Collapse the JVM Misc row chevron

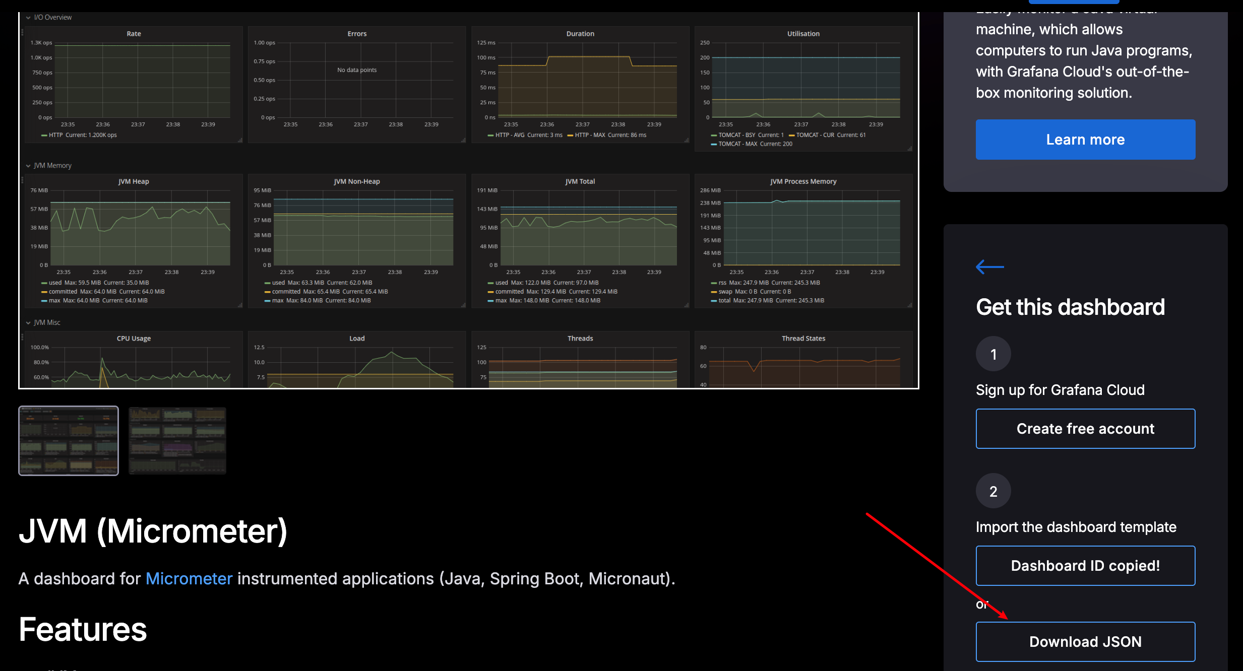click(x=28, y=323)
